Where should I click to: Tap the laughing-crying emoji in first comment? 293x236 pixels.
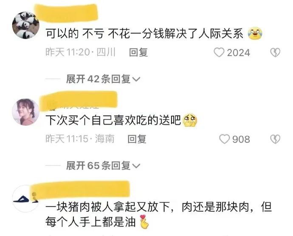(255, 34)
